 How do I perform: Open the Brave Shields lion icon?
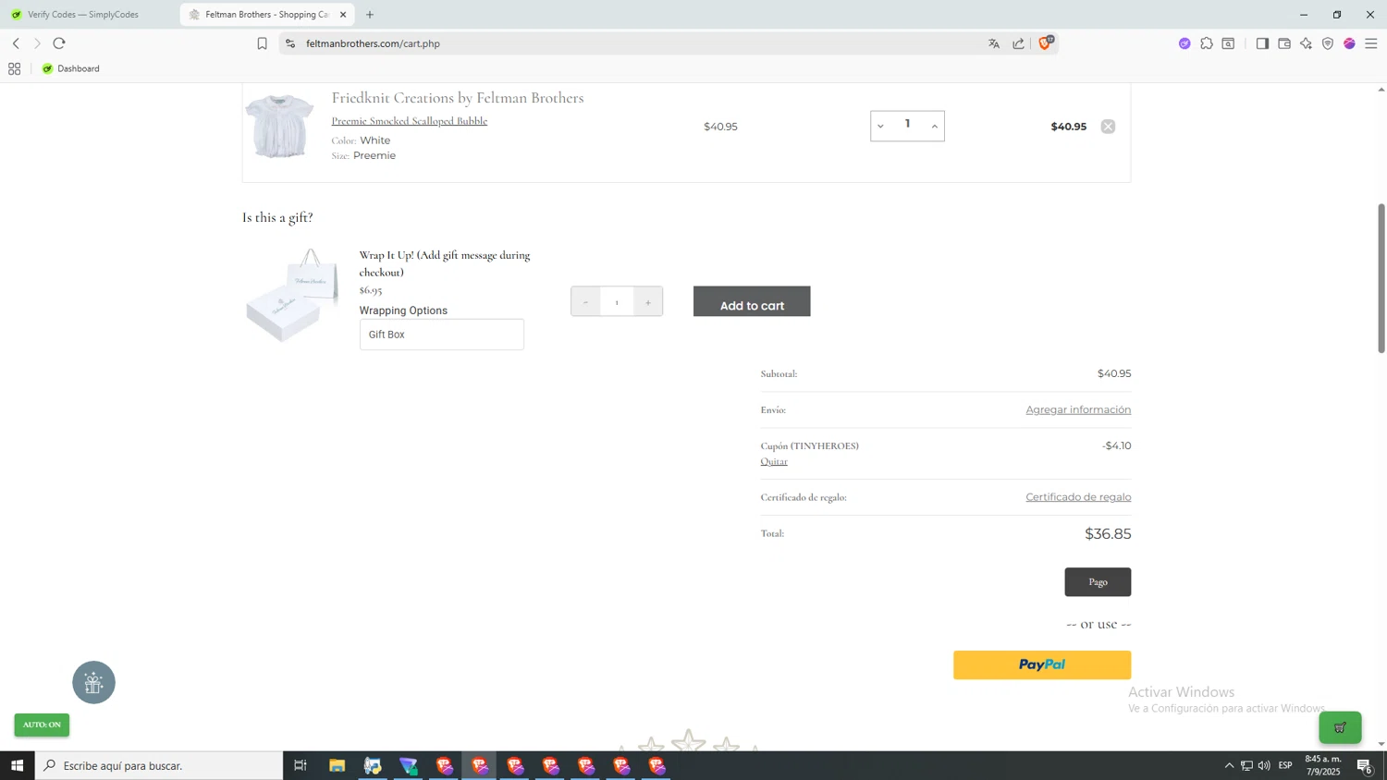[x=1045, y=43]
